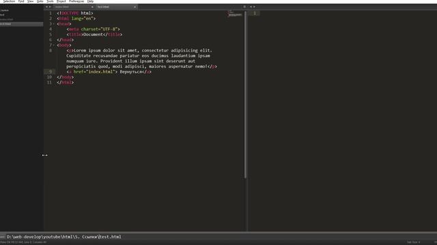Image resolution: width=437 pixels, height=245 pixels.
Task: Click right tab-scroll arrow in right pane
Action: coord(254,7)
